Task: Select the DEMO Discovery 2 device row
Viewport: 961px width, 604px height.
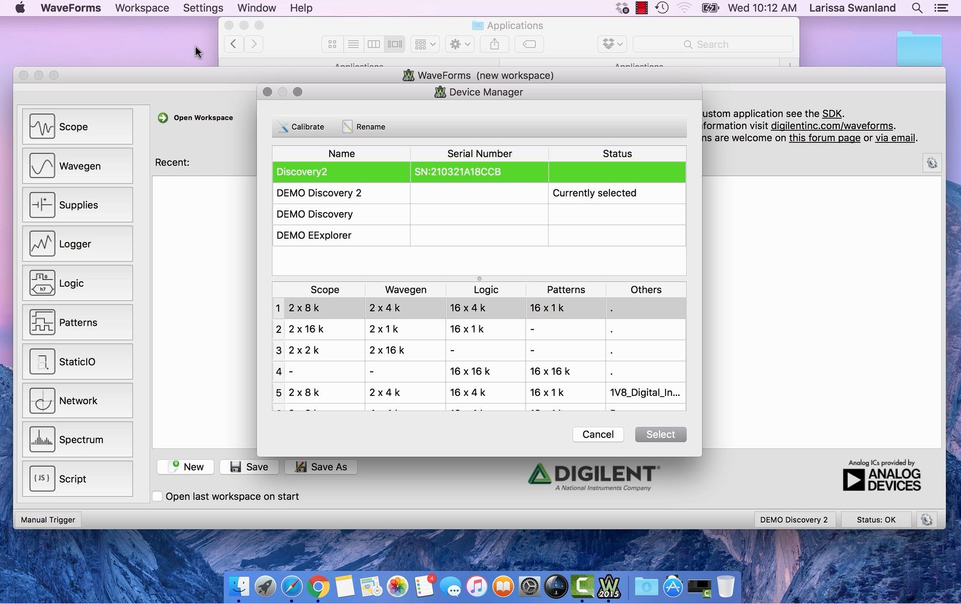Action: [479, 193]
